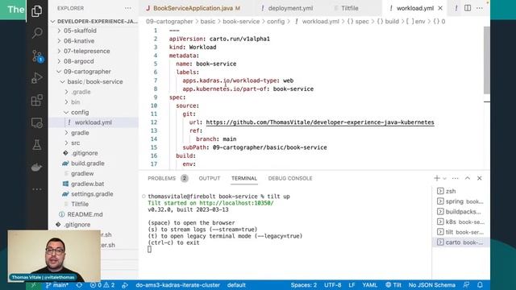Open the OUTPUT panel tab
The width and height of the screenshot is (516, 290).
coord(210,178)
